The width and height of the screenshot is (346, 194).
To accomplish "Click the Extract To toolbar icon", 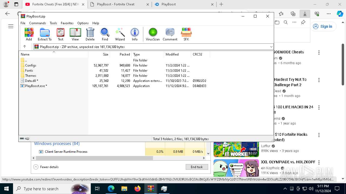I will point(45,34).
